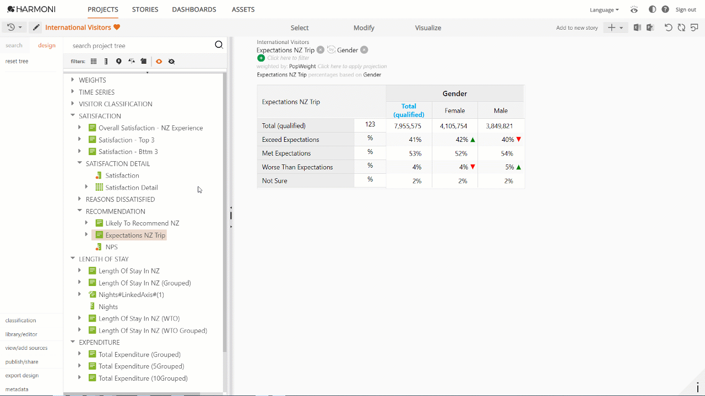Open the DASHBOARDS tab
This screenshot has height=396, width=705.
[194, 9]
